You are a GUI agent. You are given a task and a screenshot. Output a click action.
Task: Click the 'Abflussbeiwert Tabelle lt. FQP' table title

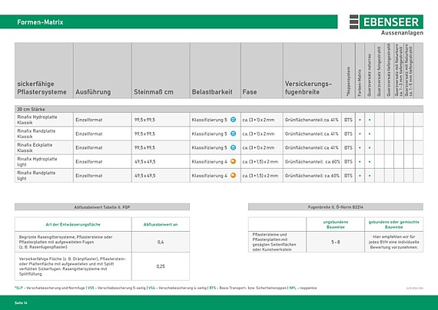(x=102, y=207)
